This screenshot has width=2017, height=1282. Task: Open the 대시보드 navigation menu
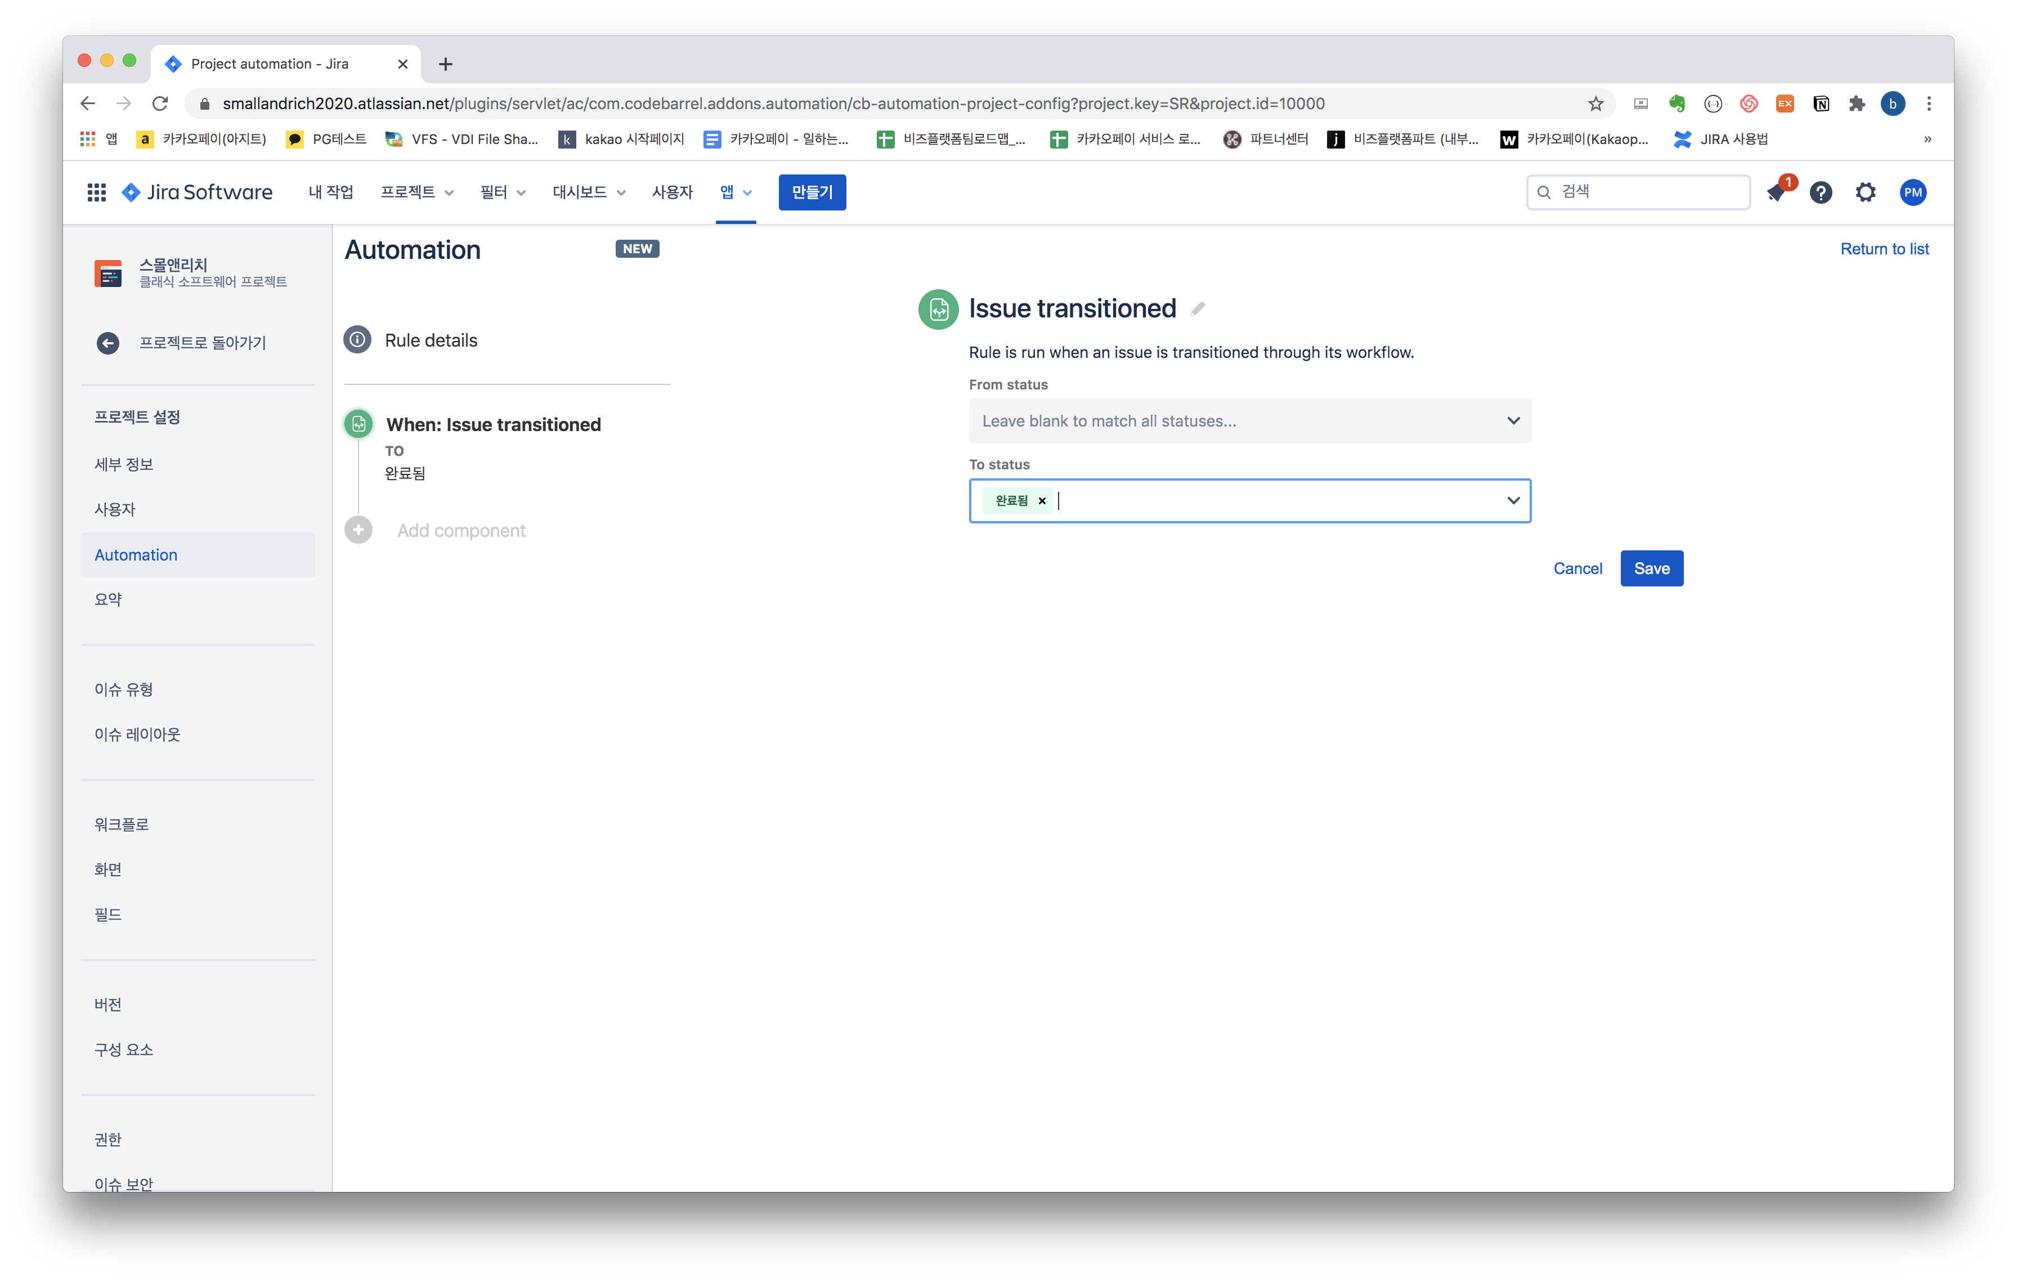pos(588,192)
